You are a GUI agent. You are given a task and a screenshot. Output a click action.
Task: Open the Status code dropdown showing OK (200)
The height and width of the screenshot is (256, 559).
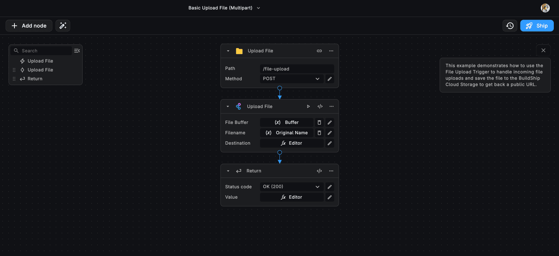291,186
